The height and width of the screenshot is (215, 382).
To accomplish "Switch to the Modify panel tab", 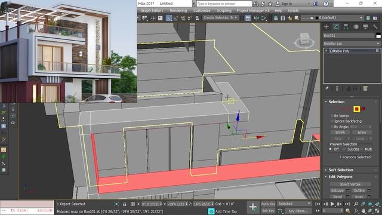I will coord(336,26).
